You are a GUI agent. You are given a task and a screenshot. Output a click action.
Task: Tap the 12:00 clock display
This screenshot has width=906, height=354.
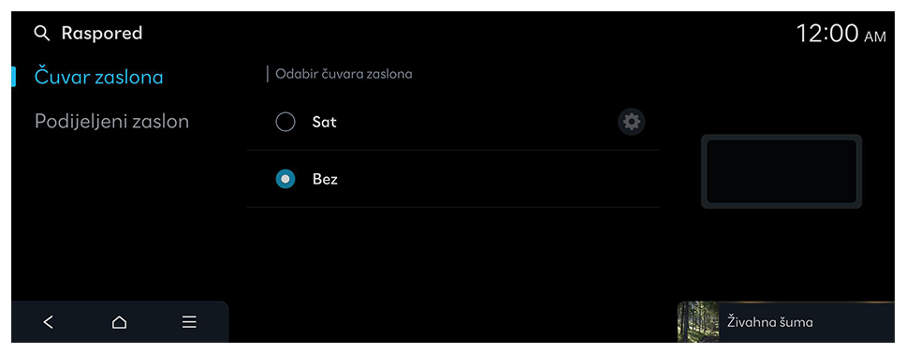click(x=826, y=34)
